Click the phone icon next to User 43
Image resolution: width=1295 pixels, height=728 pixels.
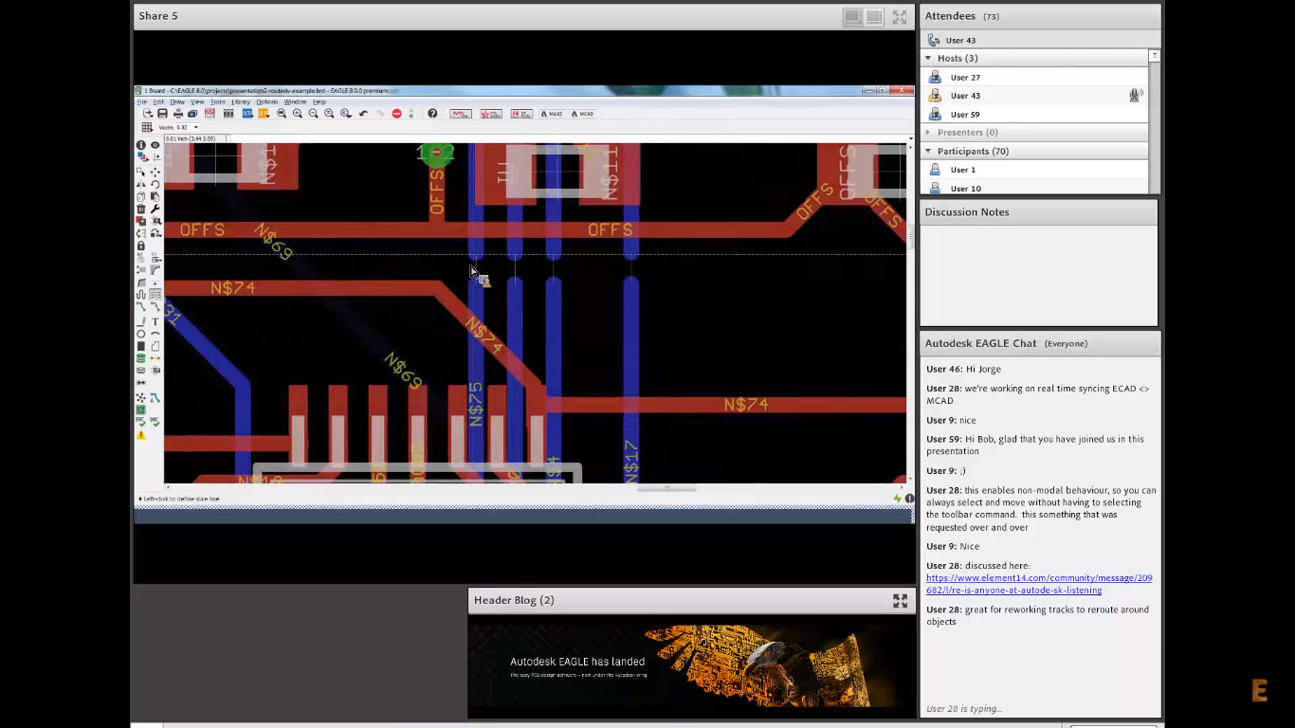click(934, 40)
